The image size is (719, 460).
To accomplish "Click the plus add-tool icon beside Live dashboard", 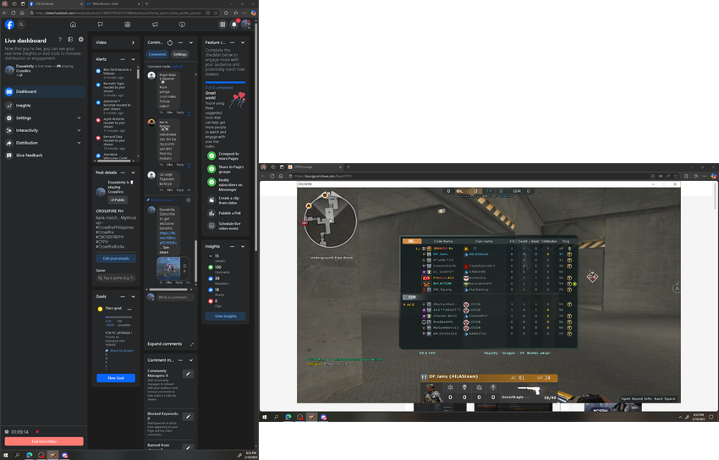I will point(80,40).
